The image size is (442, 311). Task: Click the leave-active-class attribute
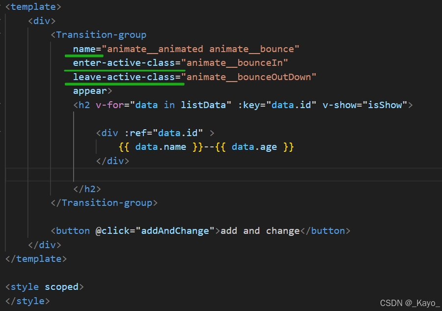tap(124, 77)
